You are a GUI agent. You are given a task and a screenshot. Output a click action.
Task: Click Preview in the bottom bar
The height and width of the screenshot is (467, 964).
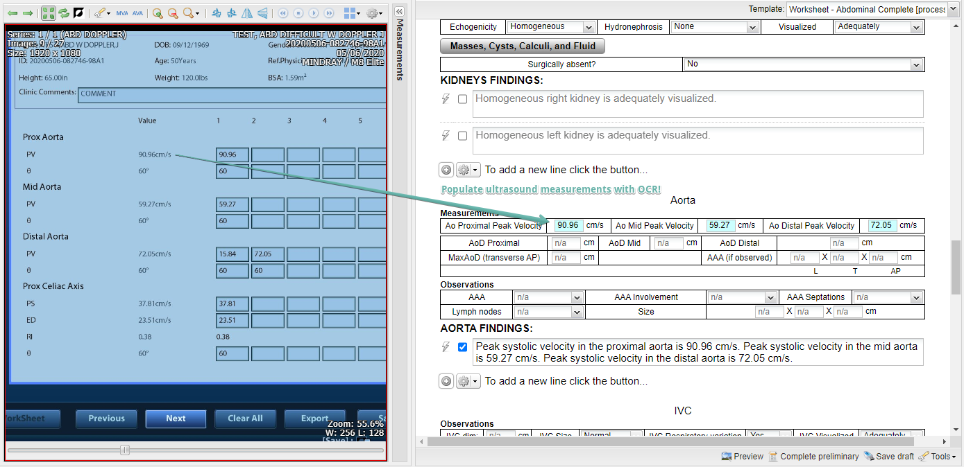[743, 457]
